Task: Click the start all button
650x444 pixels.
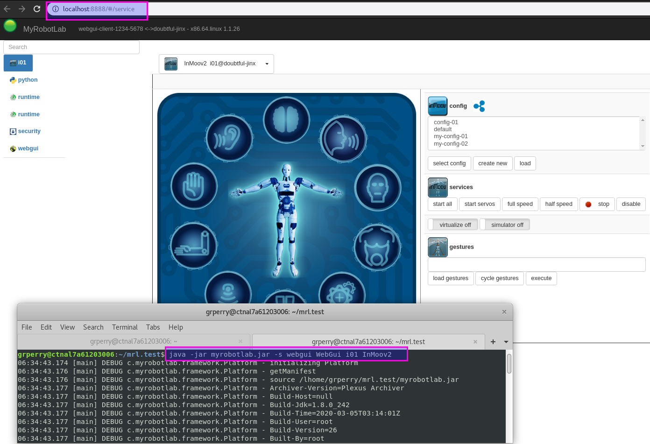Action: coord(442,204)
